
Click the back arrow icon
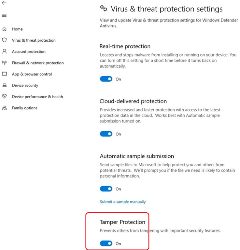(x=4, y=3)
